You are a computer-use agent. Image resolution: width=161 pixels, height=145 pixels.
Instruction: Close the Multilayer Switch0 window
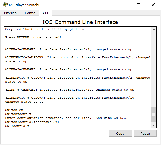(x=153, y=5)
